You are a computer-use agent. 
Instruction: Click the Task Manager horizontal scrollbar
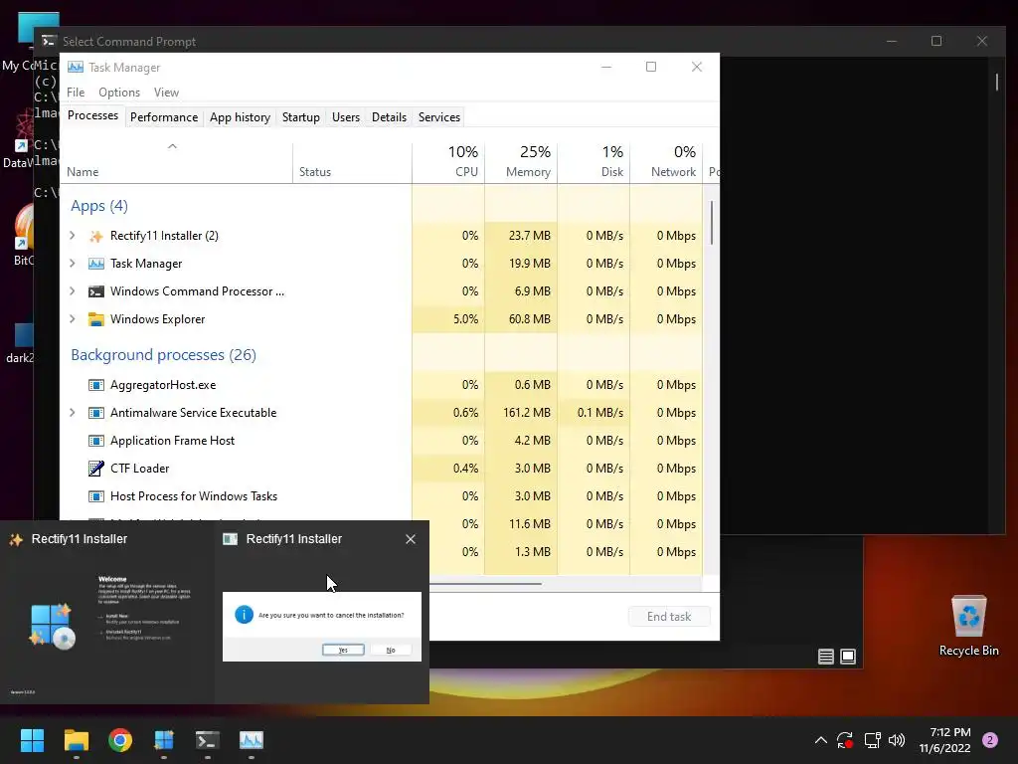[x=485, y=583]
